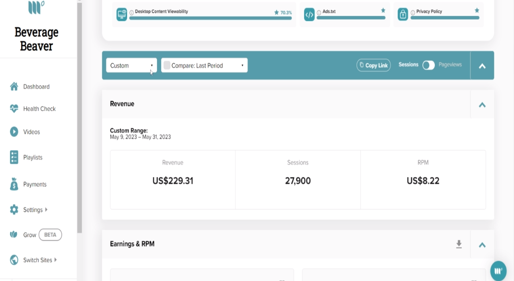Click the star icon on Privacy Policy card
Screen dimensions: 514x281
(x=477, y=10)
